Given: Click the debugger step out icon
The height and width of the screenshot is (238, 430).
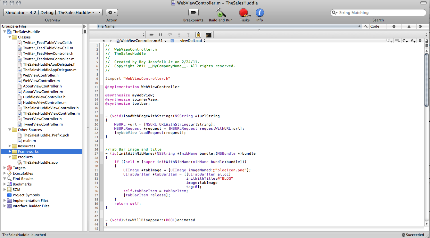Looking at the screenshot, I should 188,35.
